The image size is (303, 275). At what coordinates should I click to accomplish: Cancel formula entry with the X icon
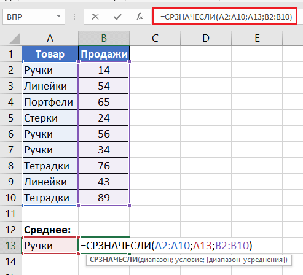(95, 17)
